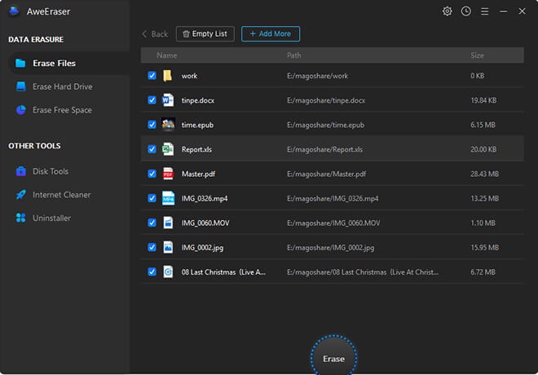The height and width of the screenshot is (375, 538).
Task: Click the PDF icon for Master.pdf
Action: pyautogui.click(x=168, y=174)
